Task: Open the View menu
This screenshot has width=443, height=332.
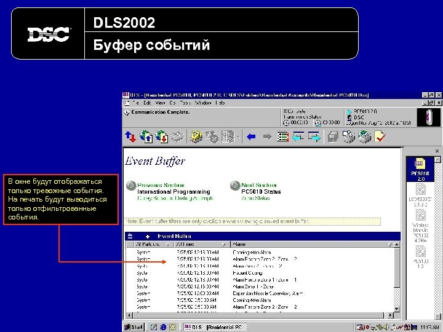Action: pyautogui.click(x=160, y=103)
